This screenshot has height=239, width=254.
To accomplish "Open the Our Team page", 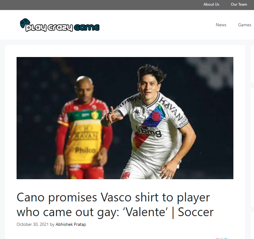I will [239, 4].
